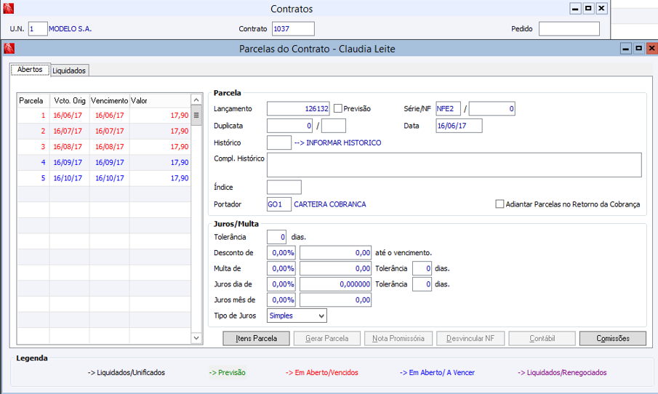The image size is (658, 394).
Task: Click the Vencimento column header
Action: [x=110, y=100]
